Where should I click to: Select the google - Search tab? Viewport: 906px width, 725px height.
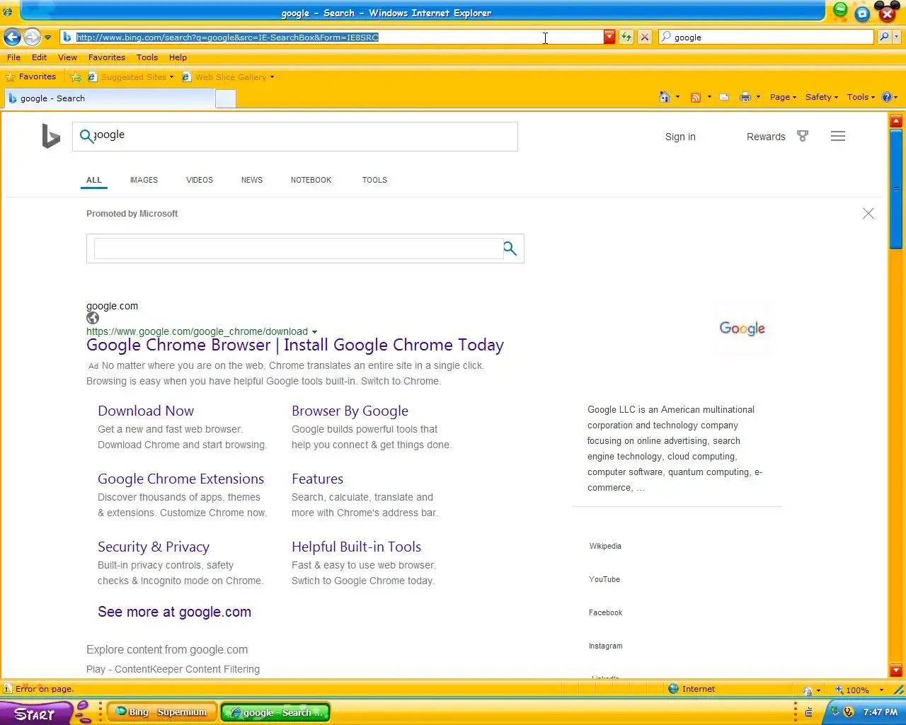tap(110, 98)
